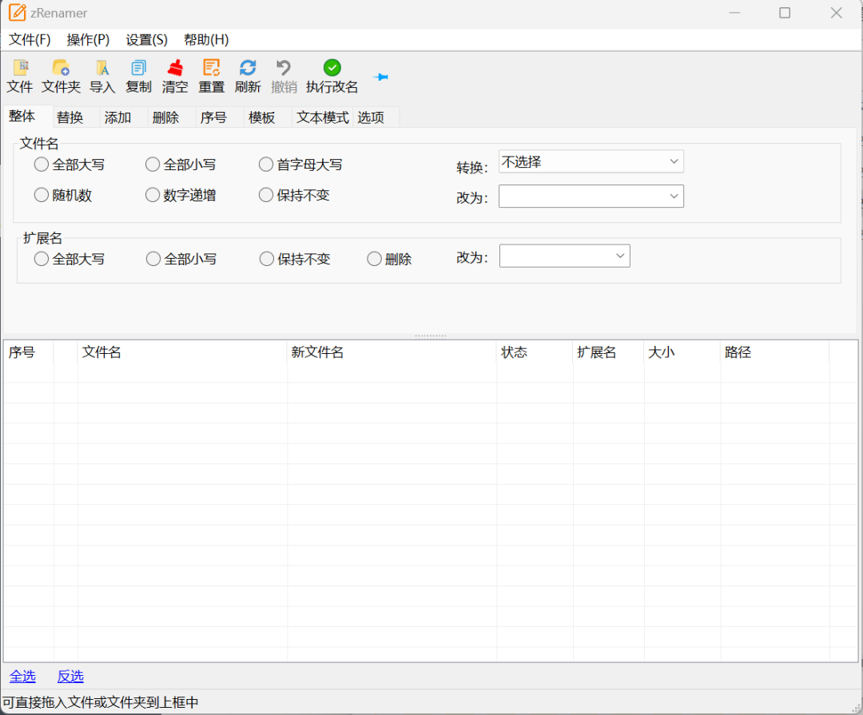
Task: Open the extension 改为 combo box
Action: (x=565, y=256)
